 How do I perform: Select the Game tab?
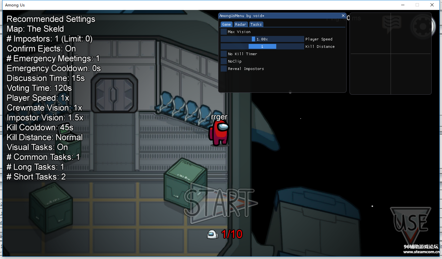pos(226,24)
